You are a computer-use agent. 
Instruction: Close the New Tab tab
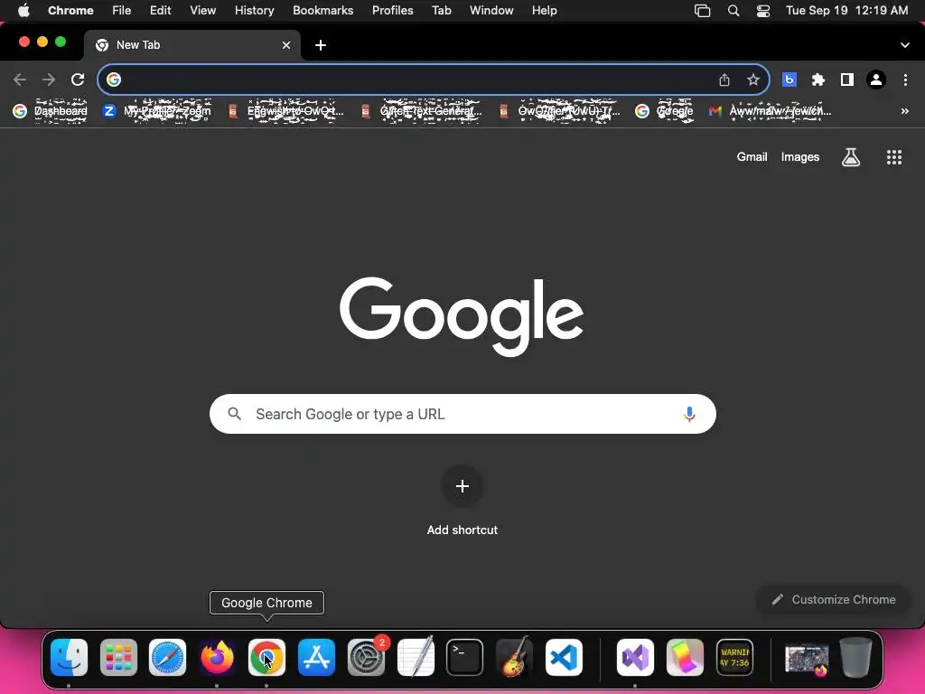tap(286, 45)
